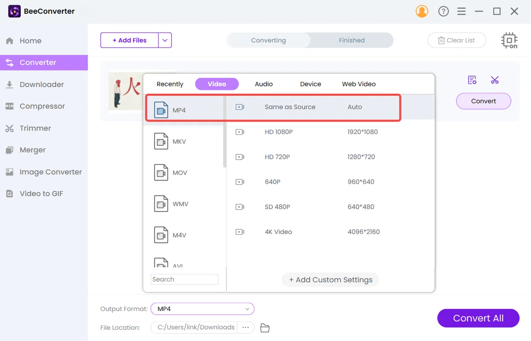Click the WMV format file icon

[161, 204]
